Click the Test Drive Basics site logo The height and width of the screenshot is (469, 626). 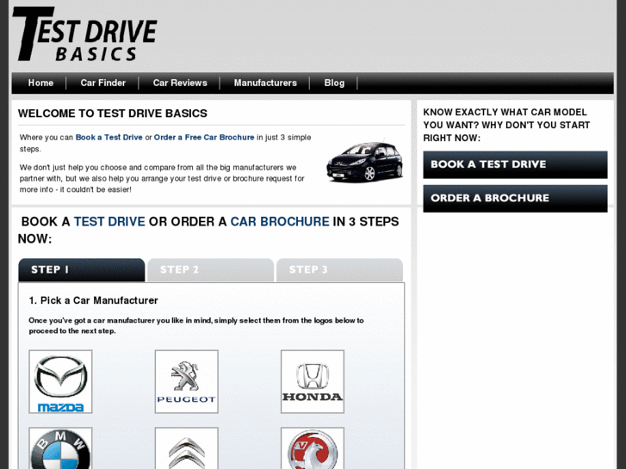coord(84,34)
